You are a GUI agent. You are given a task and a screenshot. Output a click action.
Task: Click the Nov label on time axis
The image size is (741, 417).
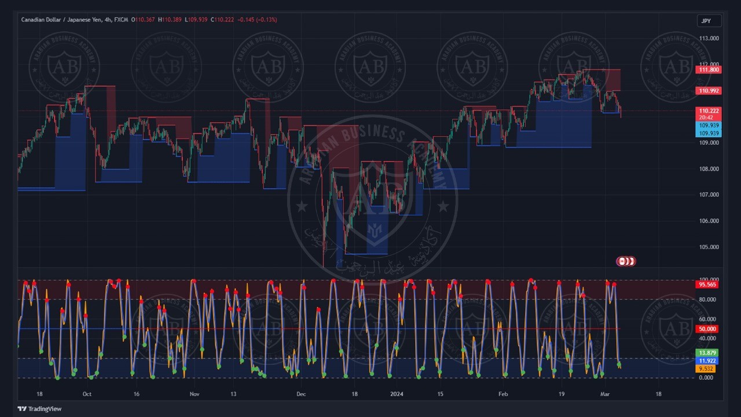tap(195, 394)
